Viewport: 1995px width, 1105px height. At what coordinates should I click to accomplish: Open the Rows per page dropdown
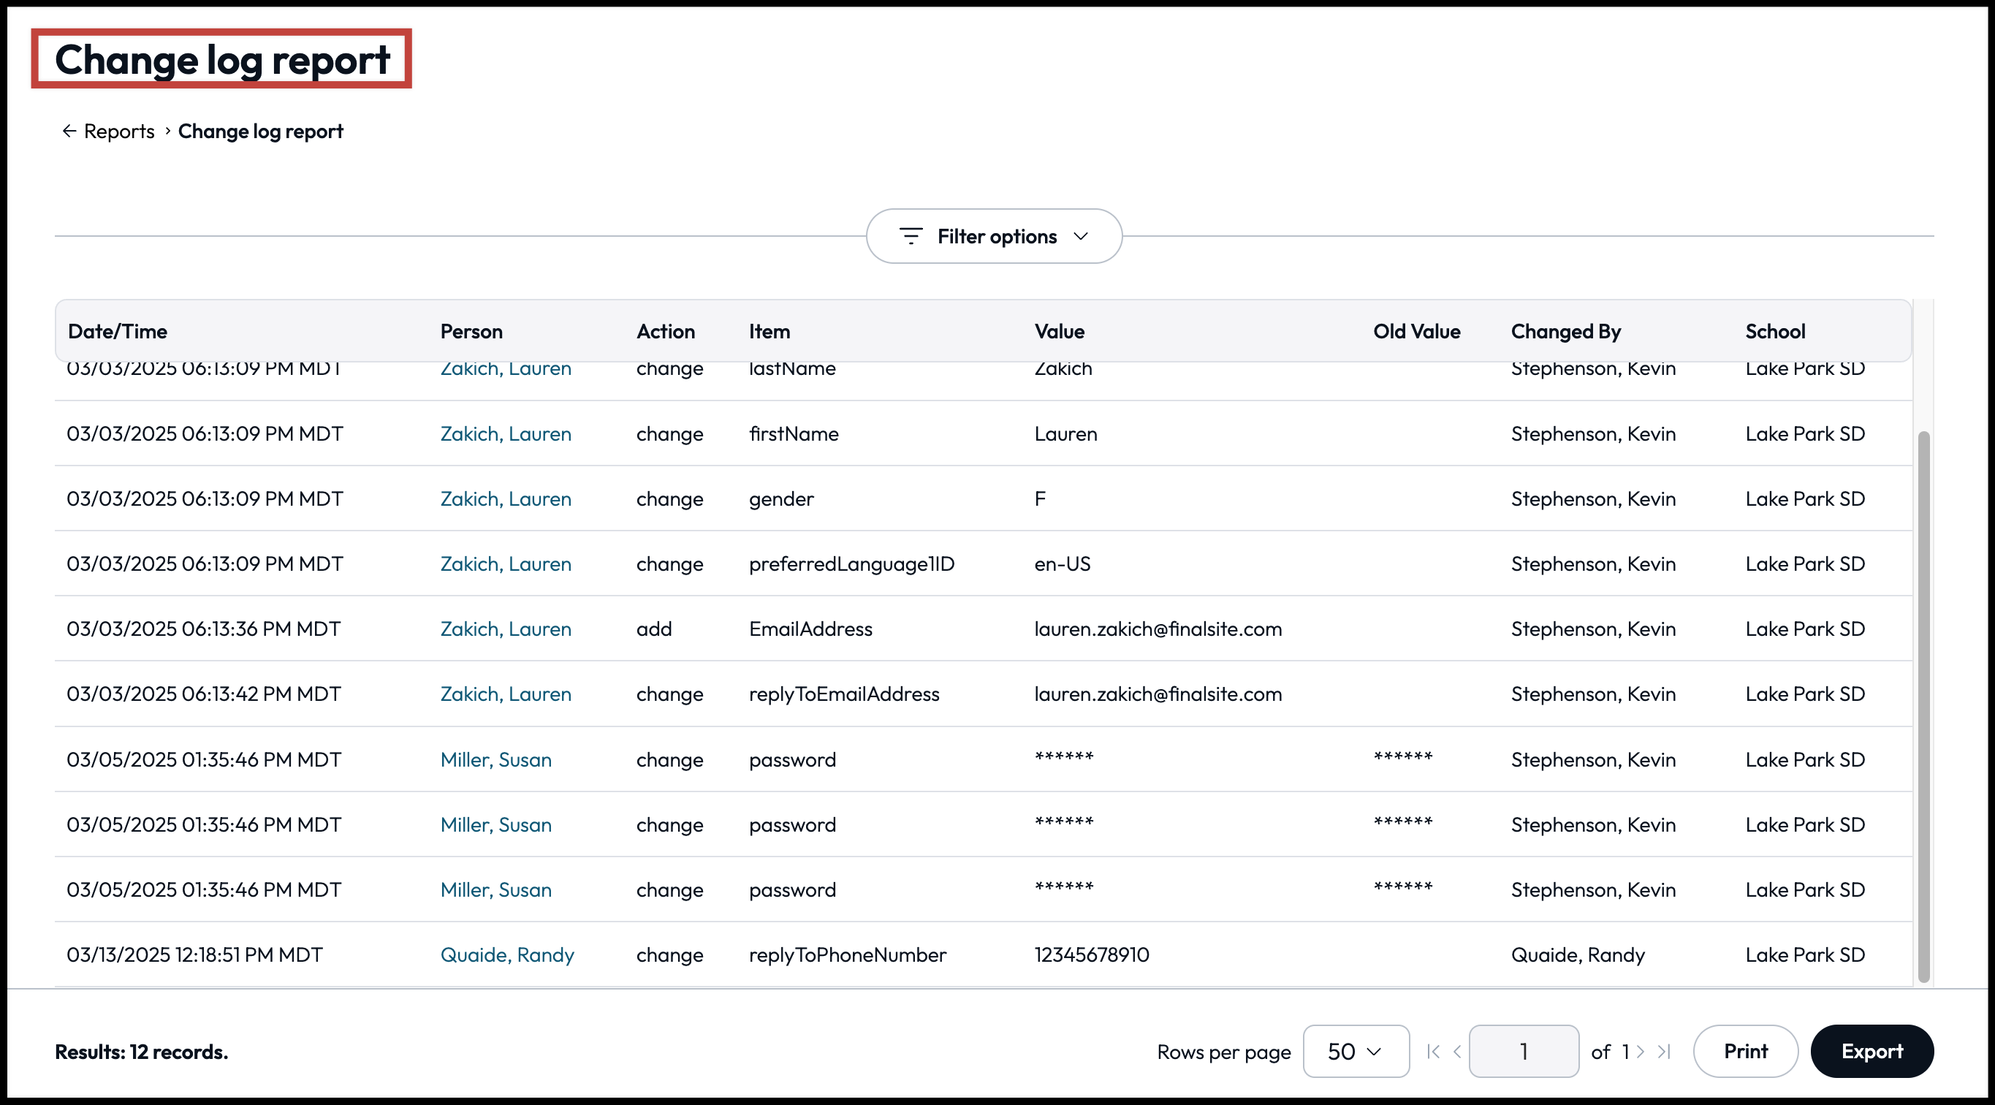(1356, 1052)
